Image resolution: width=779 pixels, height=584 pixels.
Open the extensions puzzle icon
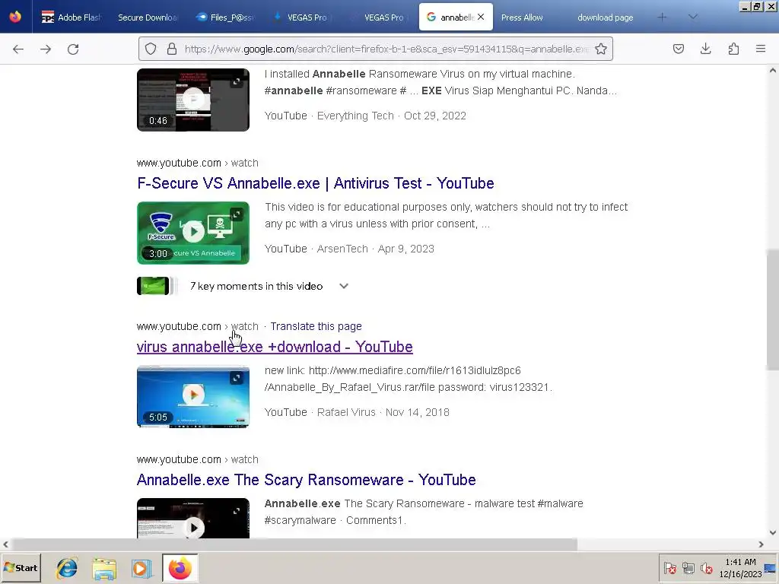tap(733, 49)
